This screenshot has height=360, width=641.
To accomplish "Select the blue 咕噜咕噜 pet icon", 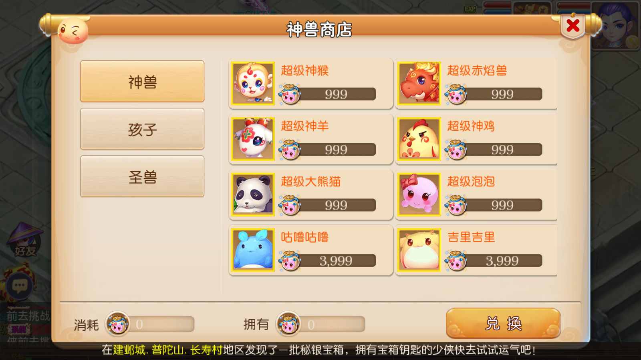I will (x=253, y=250).
